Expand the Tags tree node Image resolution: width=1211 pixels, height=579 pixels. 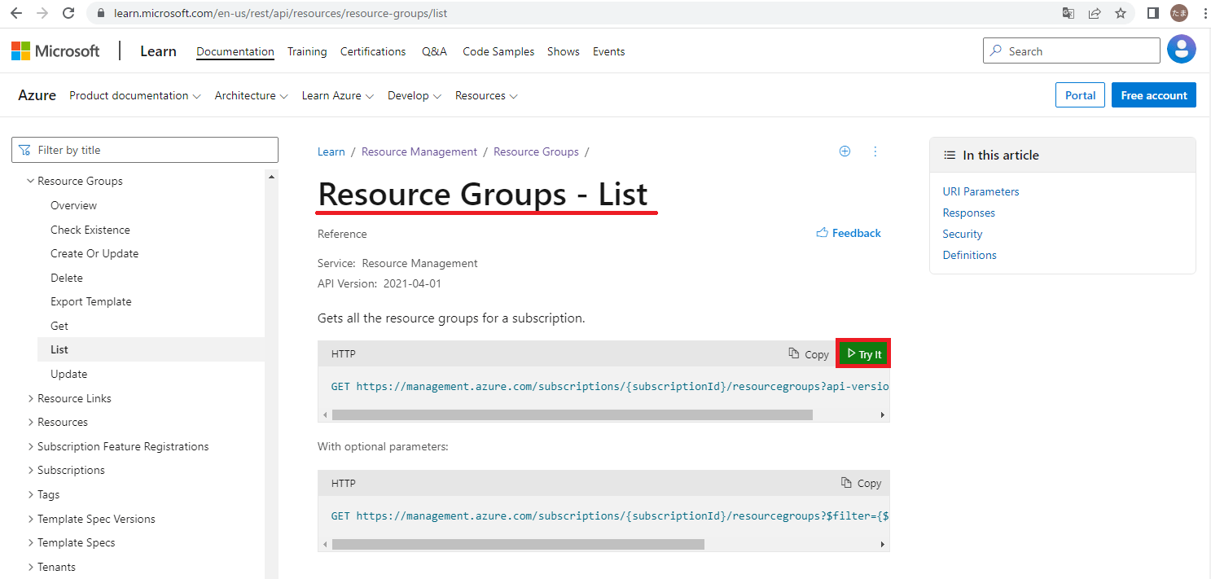coord(30,494)
